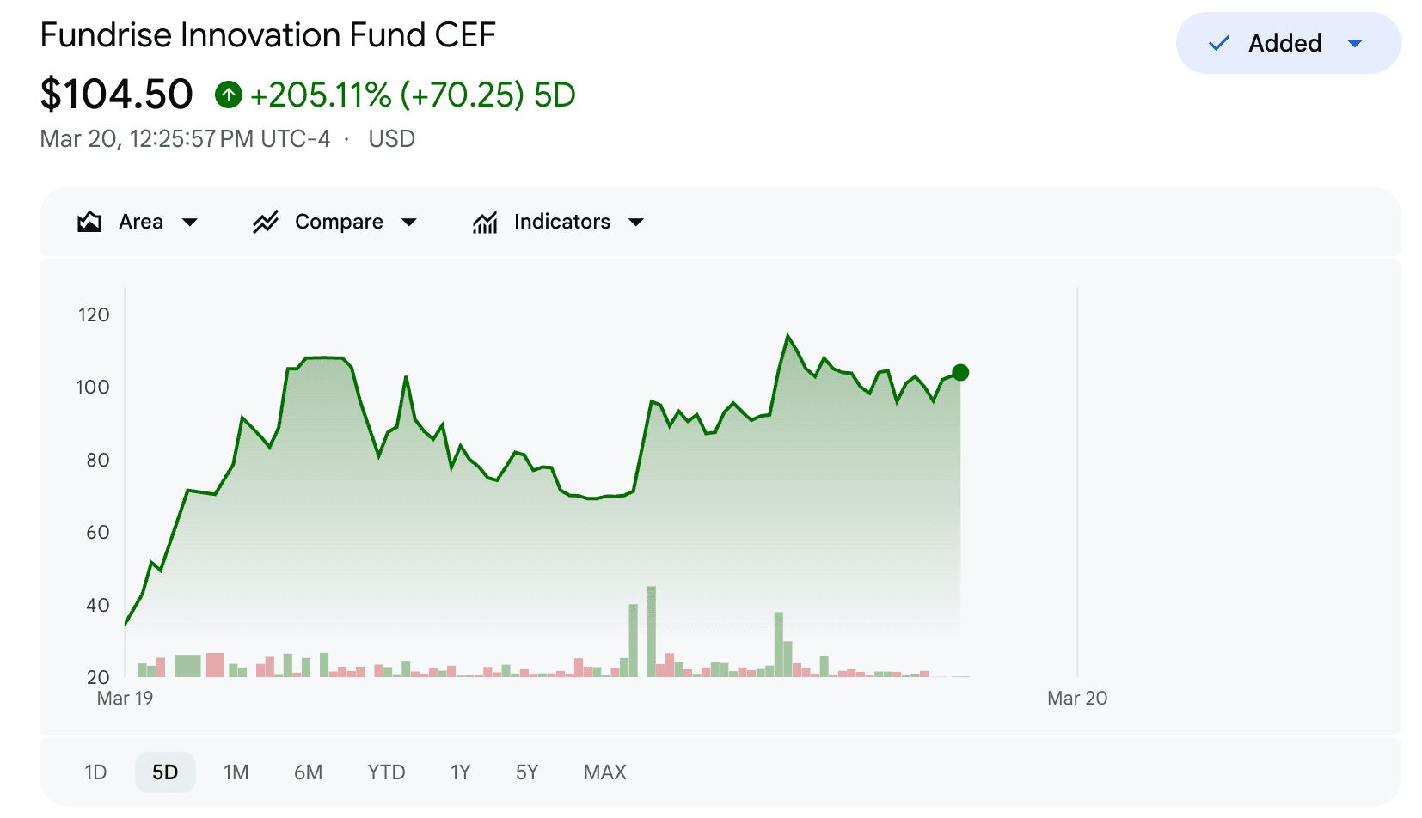Click the green dot at the chart line end
This screenshot has height=818, width=1422.
960,372
